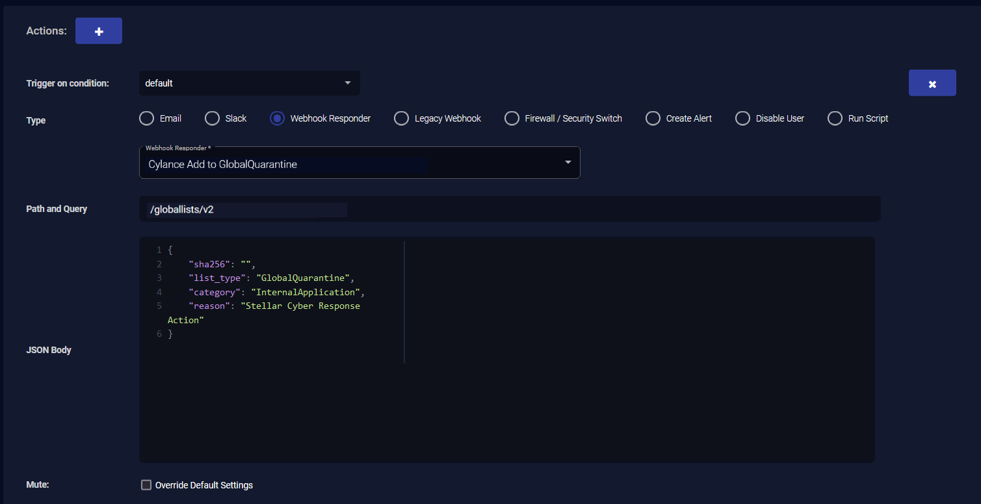Click the Path and Query input field
The height and width of the screenshot is (504, 981).
[x=510, y=209]
